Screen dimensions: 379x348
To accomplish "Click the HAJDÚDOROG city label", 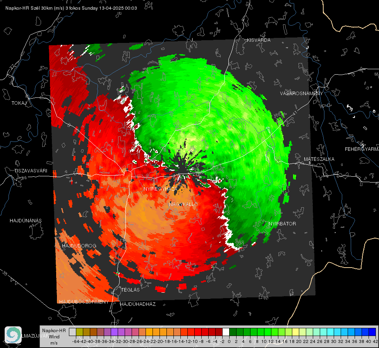I will 79,246.
